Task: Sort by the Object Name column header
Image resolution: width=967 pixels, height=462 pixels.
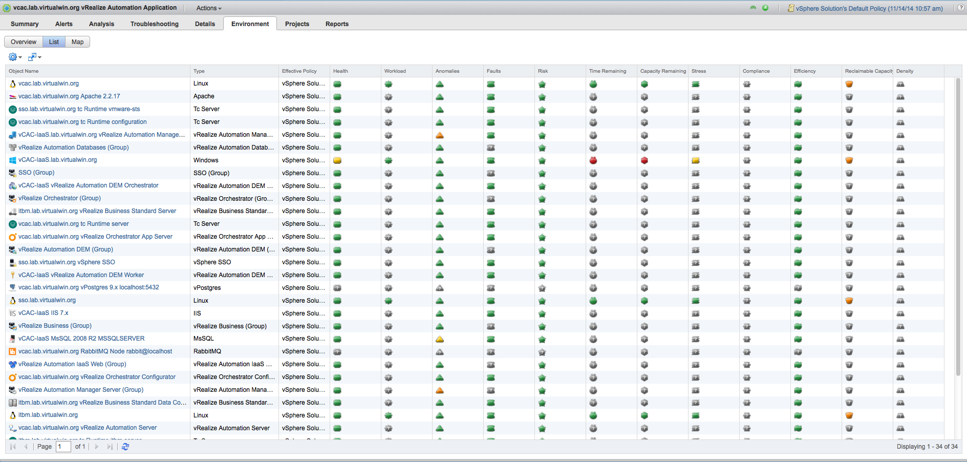Action: (x=98, y=71)
